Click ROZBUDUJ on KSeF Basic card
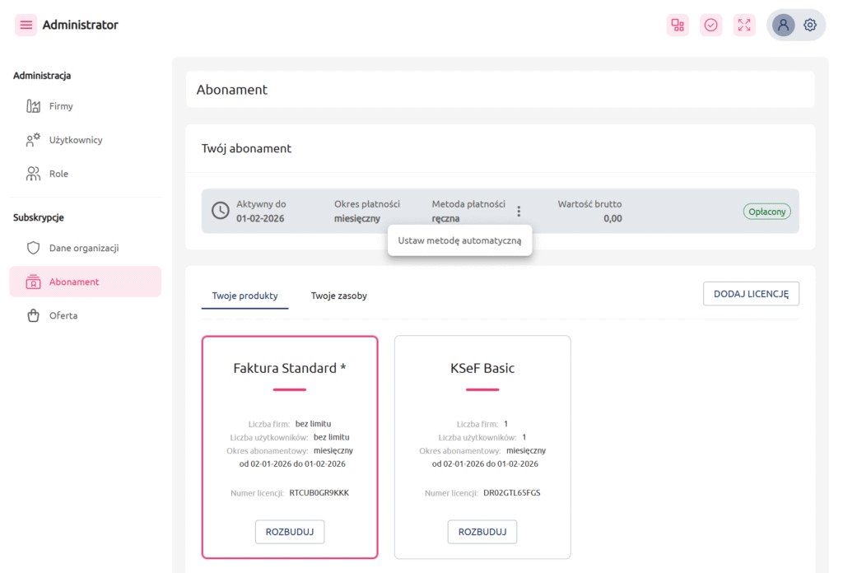Image resolution: width=843 pixels, height=573 pixels. [482, 532]
